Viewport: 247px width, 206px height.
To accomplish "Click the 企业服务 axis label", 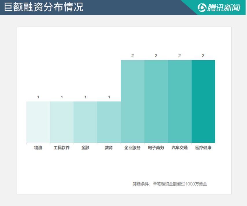I will 132,148.
